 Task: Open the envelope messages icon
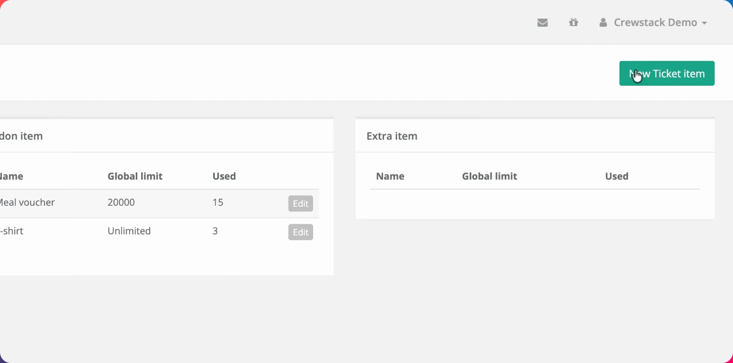coord(542,23)
